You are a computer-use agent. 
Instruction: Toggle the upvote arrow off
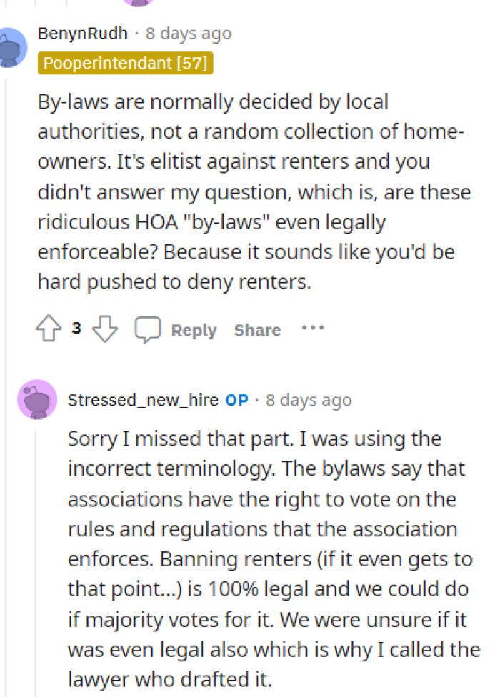tap(49, 328)
